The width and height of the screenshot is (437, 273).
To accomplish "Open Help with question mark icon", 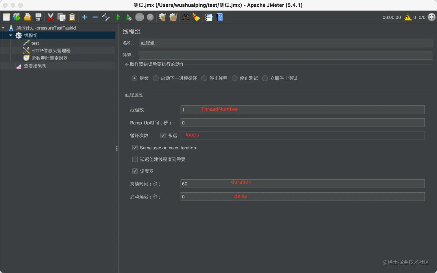I will point(220,17).
